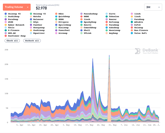The width and height of the screenshot is (165, 133).
Task: Toggle the Defiswap legend item
Action: click(112, 22)
